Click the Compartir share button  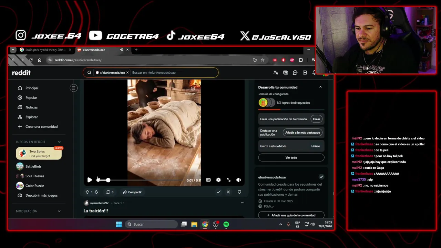tap(132, 192)
